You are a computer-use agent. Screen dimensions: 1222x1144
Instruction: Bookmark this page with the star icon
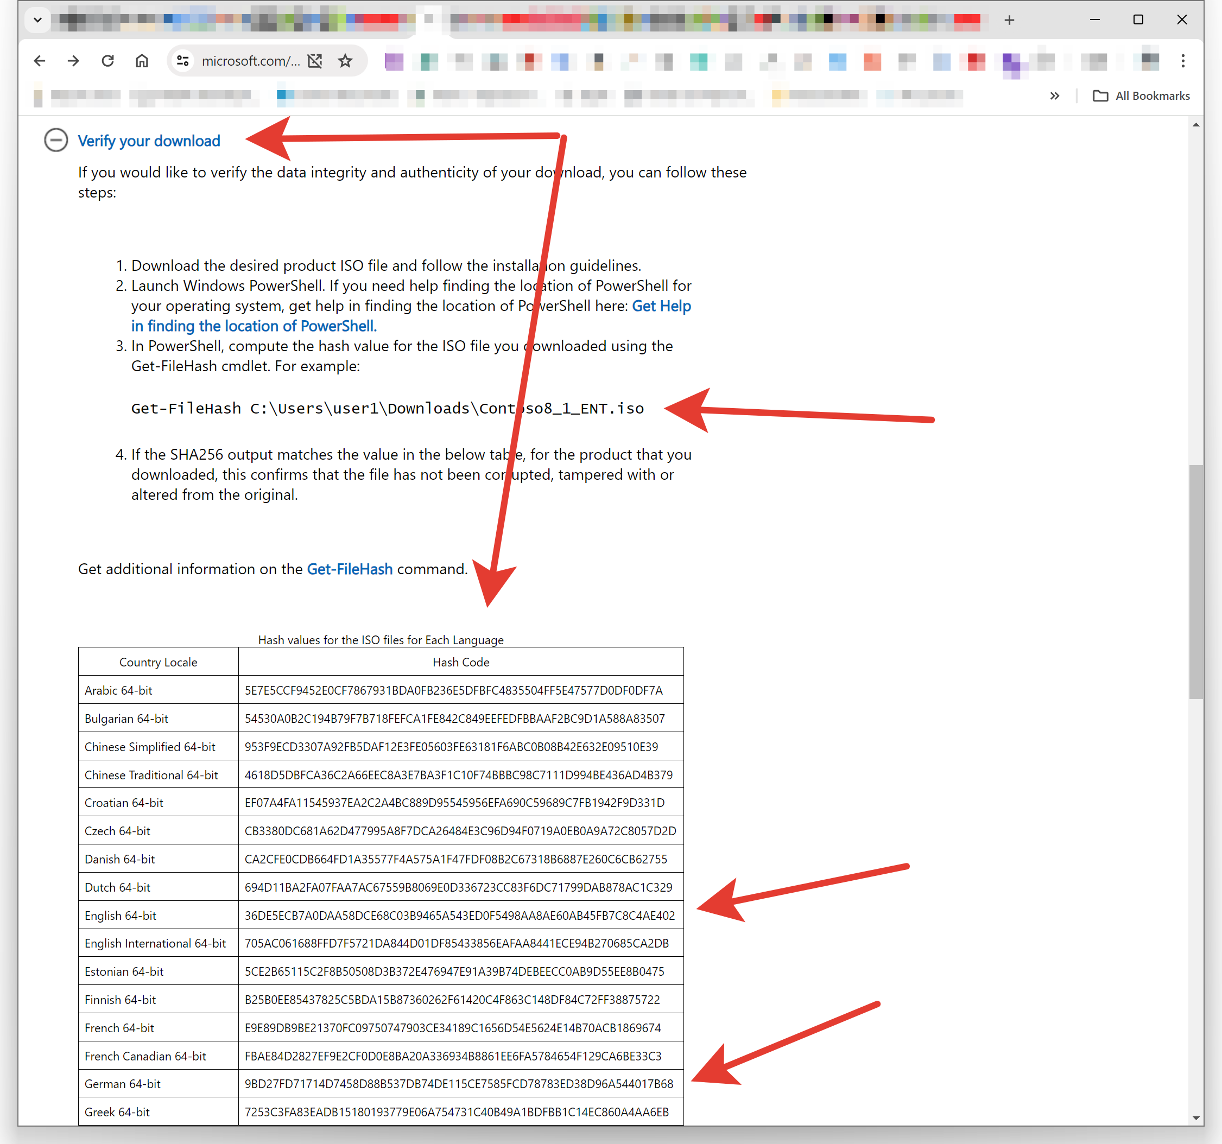(x=345, y=61)
